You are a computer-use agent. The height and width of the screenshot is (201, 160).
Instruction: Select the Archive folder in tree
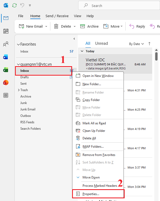click(26, 96)
